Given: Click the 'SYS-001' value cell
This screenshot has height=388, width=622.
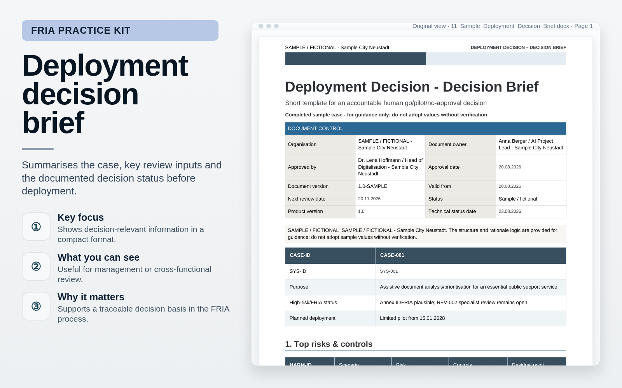Looking at the screenshot, I should click(471, 272).
